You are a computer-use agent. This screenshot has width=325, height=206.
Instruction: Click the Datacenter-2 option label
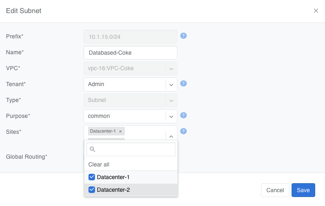coord(113,190)
